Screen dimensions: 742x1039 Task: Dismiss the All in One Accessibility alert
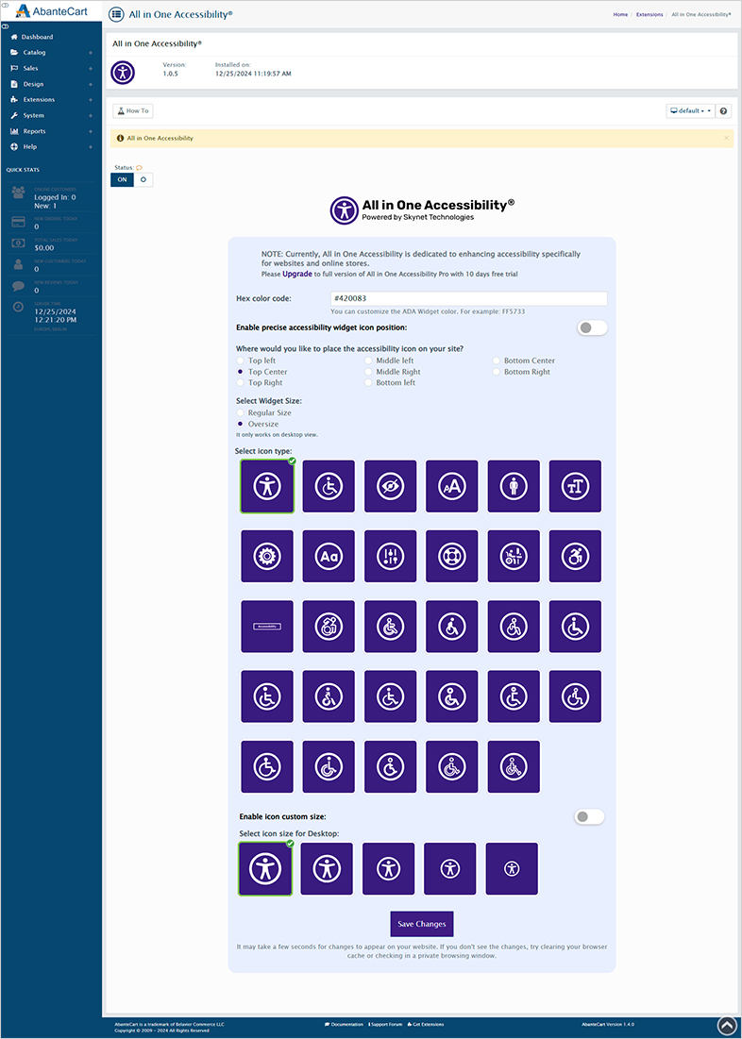coord(726,138)
